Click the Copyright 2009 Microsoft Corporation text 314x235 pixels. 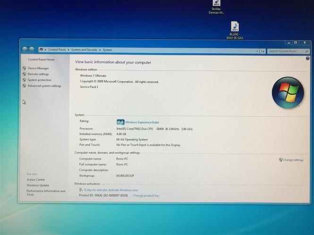(x=119, y=81)
